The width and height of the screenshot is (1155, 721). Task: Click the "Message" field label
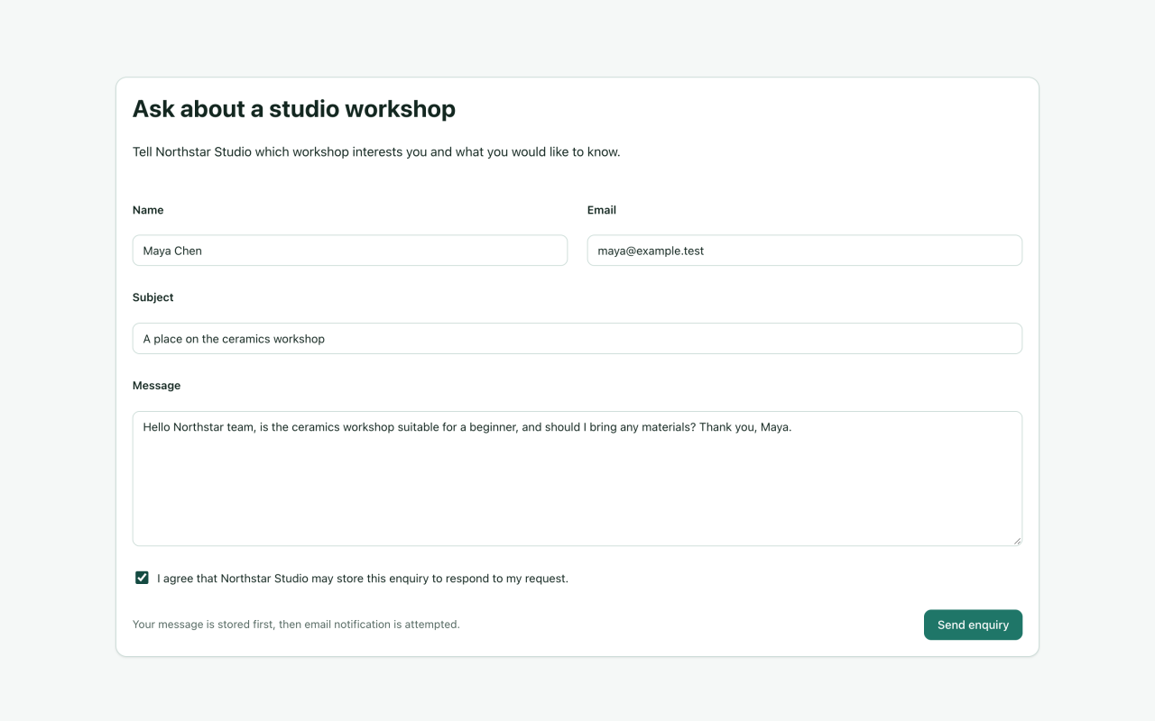pos(157,386)
